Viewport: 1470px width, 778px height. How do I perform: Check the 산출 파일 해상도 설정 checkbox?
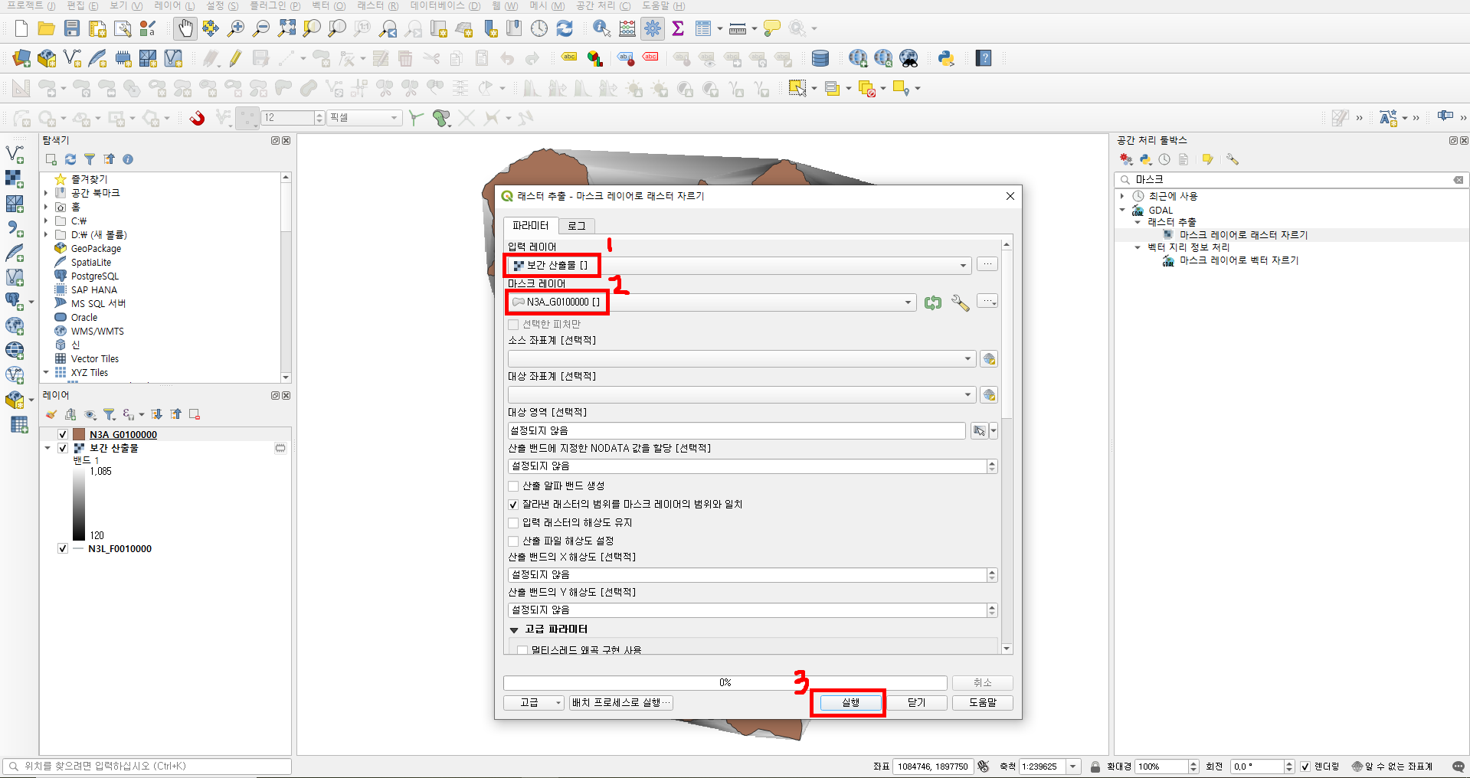click(x=513, y=541)
